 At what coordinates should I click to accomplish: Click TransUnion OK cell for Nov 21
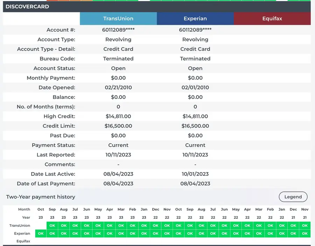[305, 225]
